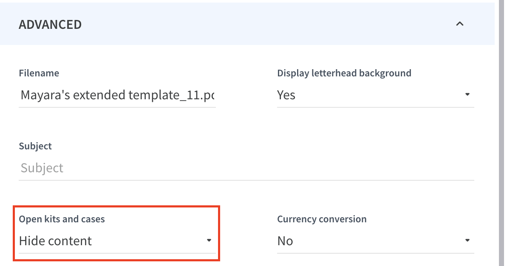Click the Filename field label

[39, 73]
